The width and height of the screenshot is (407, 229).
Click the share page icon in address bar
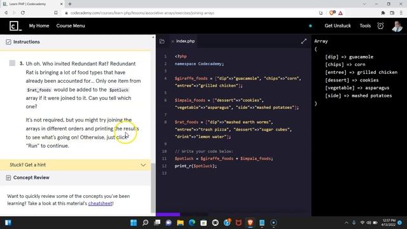pyautogui.click(x=321, y=13)
